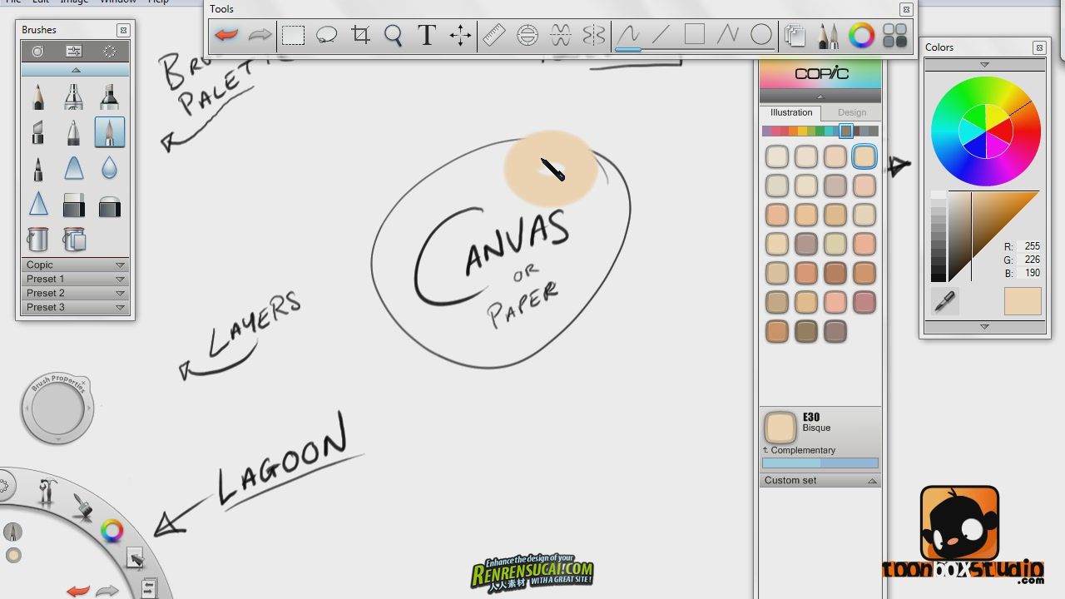Open the Lagoon tools hammer-and-wrench icon
Viewport: 1065px width, 599px height.
pos(47,492)
